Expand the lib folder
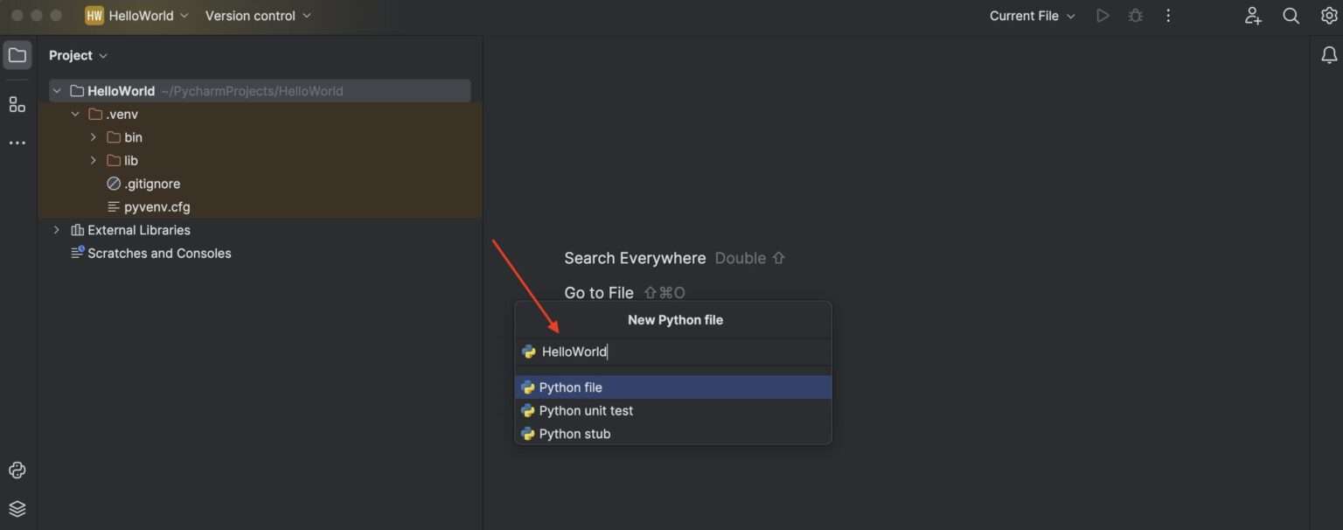The width and height of the screenshot is (1343, 530). pos(94,160)
